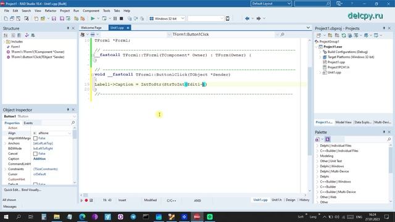The width and height of the screenshot is (395, 222).
Task: Toggle the Cancel property checkbox
Action: tap(35, 154)
